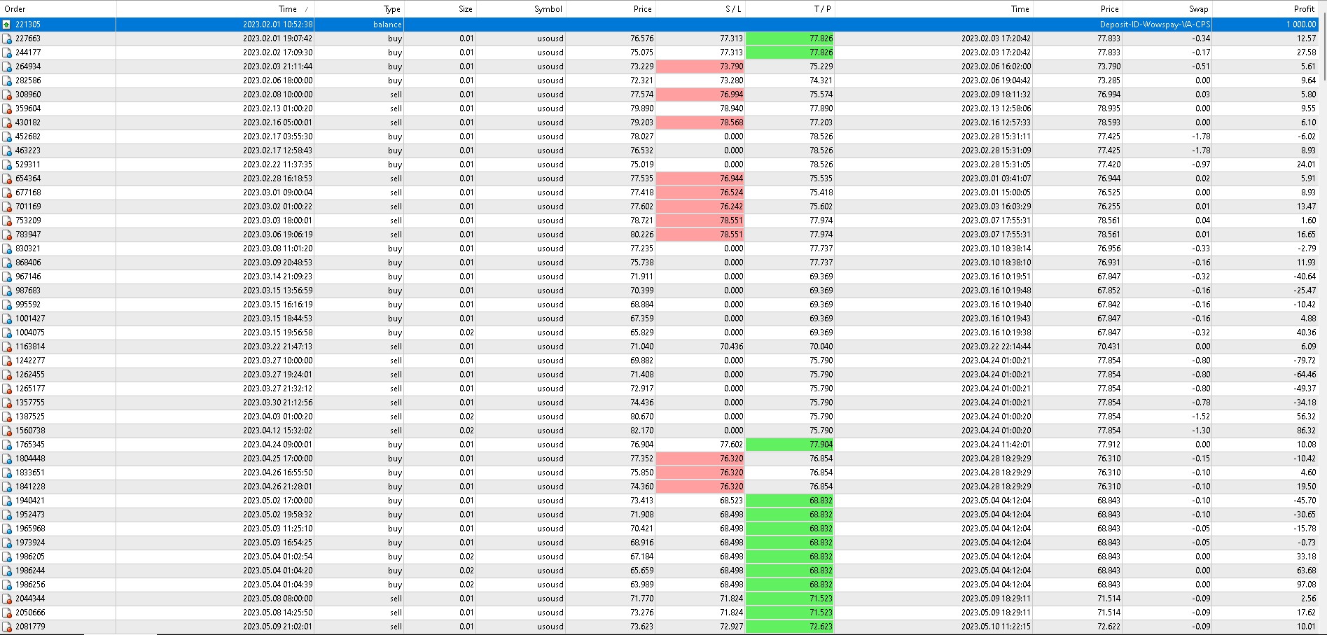
Task: Click the sell order icon beside 308960
Action: point(7,95)
